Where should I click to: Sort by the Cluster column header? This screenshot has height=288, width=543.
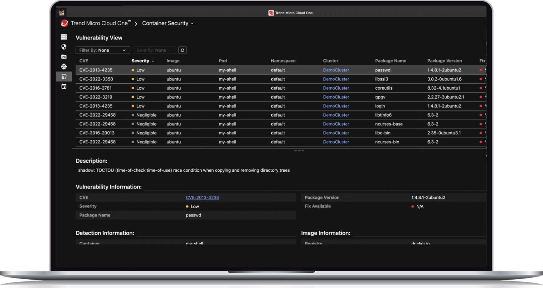coord(331,61)
